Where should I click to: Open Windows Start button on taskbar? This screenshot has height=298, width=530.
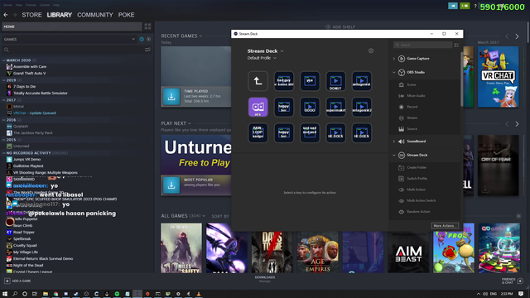[x=5, y=294]
